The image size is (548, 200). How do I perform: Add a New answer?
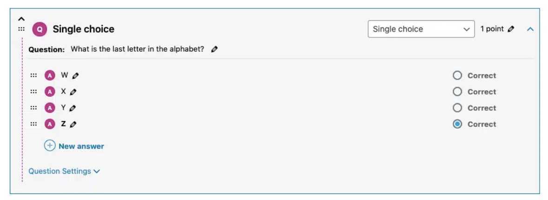74,146
